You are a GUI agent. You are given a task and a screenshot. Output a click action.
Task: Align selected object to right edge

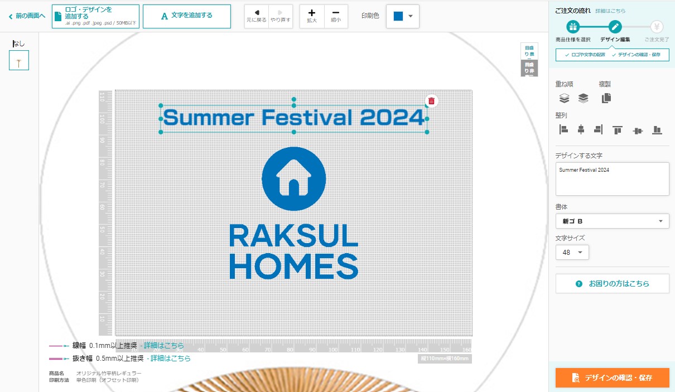pos(599,130)
